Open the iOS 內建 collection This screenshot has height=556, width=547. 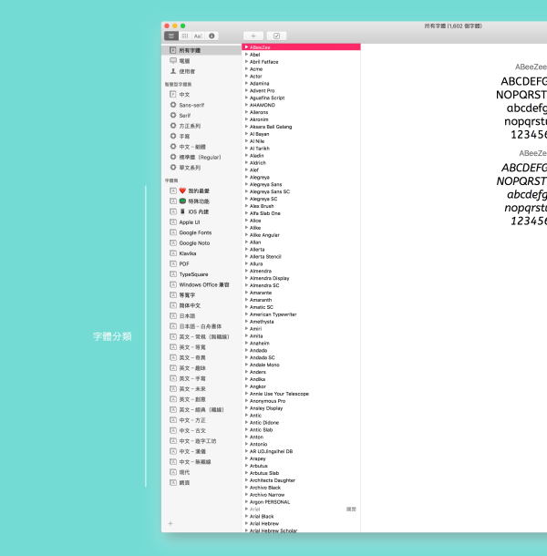201,211
